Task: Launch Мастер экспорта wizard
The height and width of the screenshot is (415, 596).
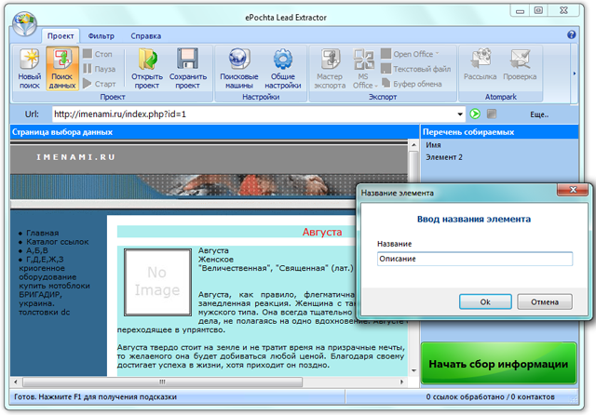Action: coord(330,69)
